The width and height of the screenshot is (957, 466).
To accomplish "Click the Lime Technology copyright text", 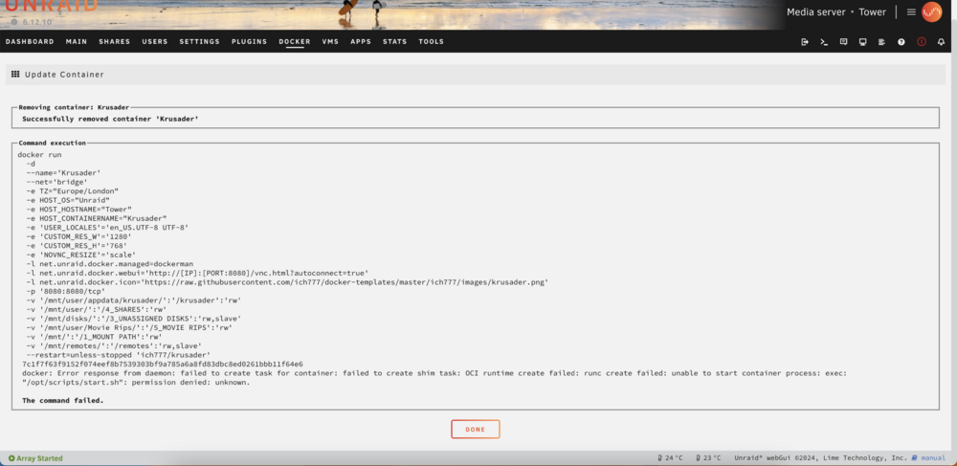I will point(820,458).
